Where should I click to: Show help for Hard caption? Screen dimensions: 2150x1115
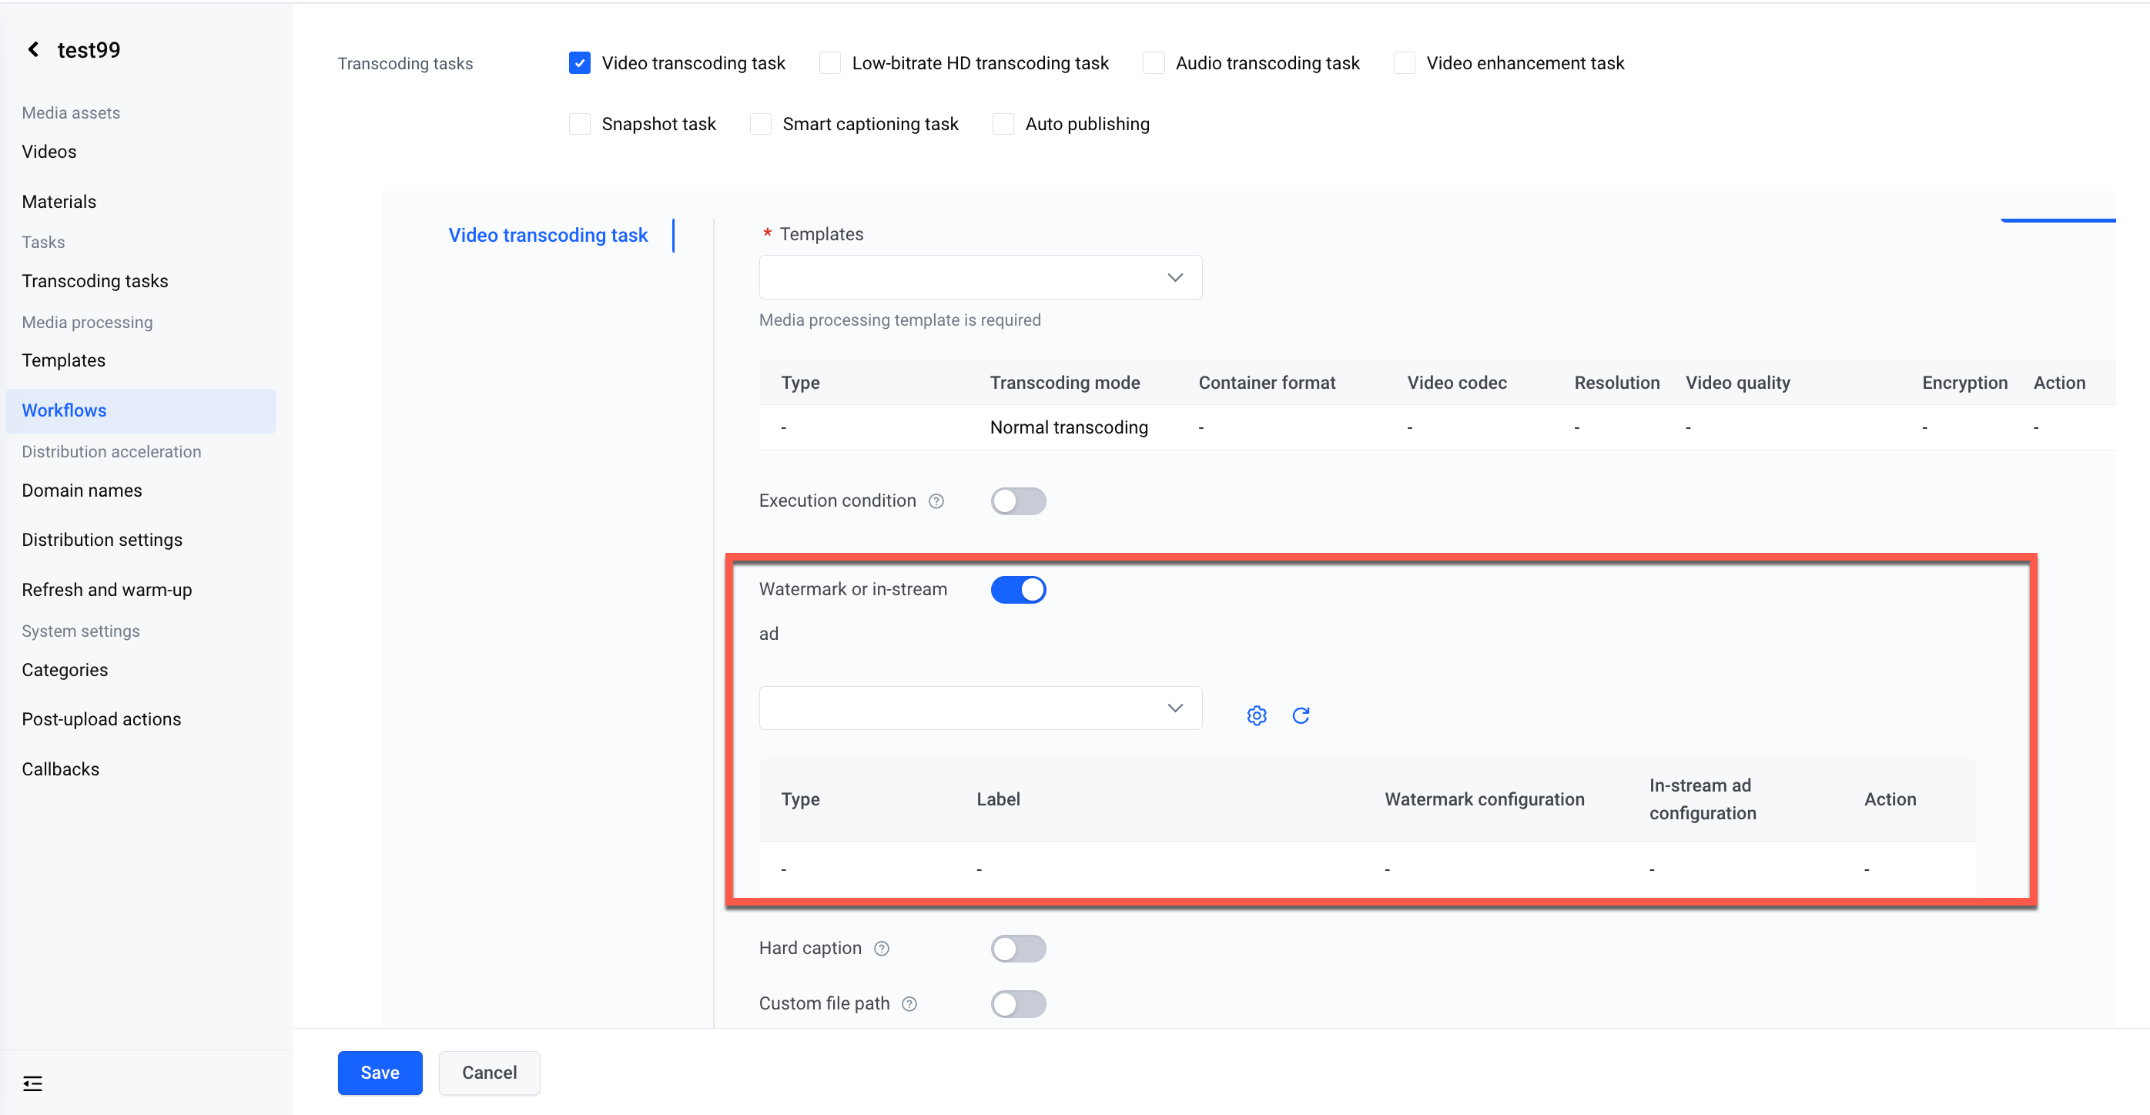pos(882,948)
